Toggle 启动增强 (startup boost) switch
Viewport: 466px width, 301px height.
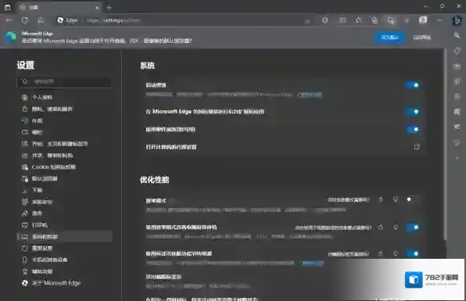point(413,85)
